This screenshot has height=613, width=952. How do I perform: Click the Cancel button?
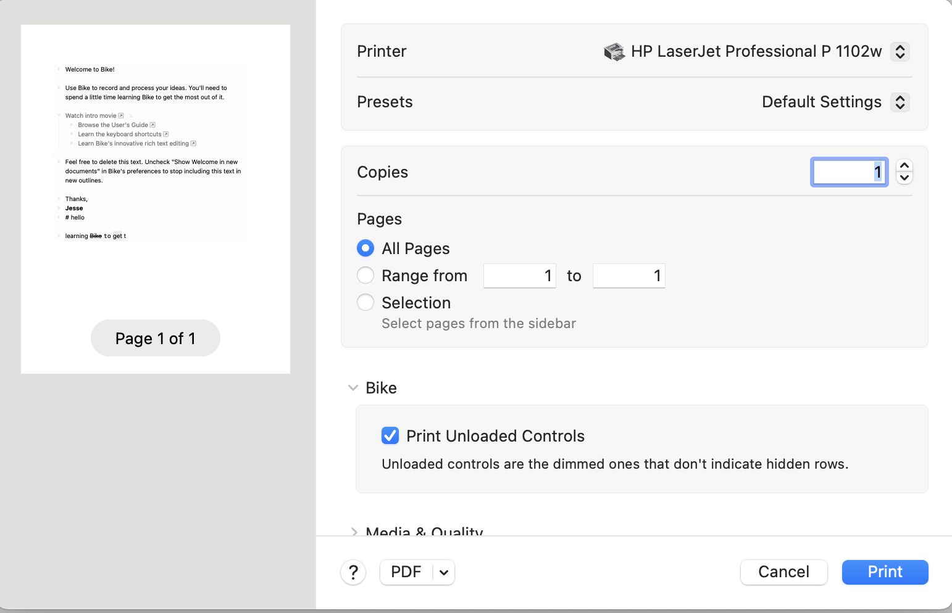pyautogui.click(x=783, y=572)
